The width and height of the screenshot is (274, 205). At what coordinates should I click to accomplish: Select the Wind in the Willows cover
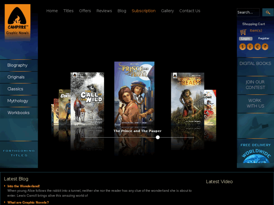click(x=210, y=107)
